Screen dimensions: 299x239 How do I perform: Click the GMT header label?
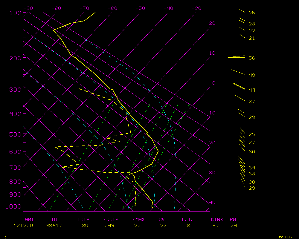point(30,220)
